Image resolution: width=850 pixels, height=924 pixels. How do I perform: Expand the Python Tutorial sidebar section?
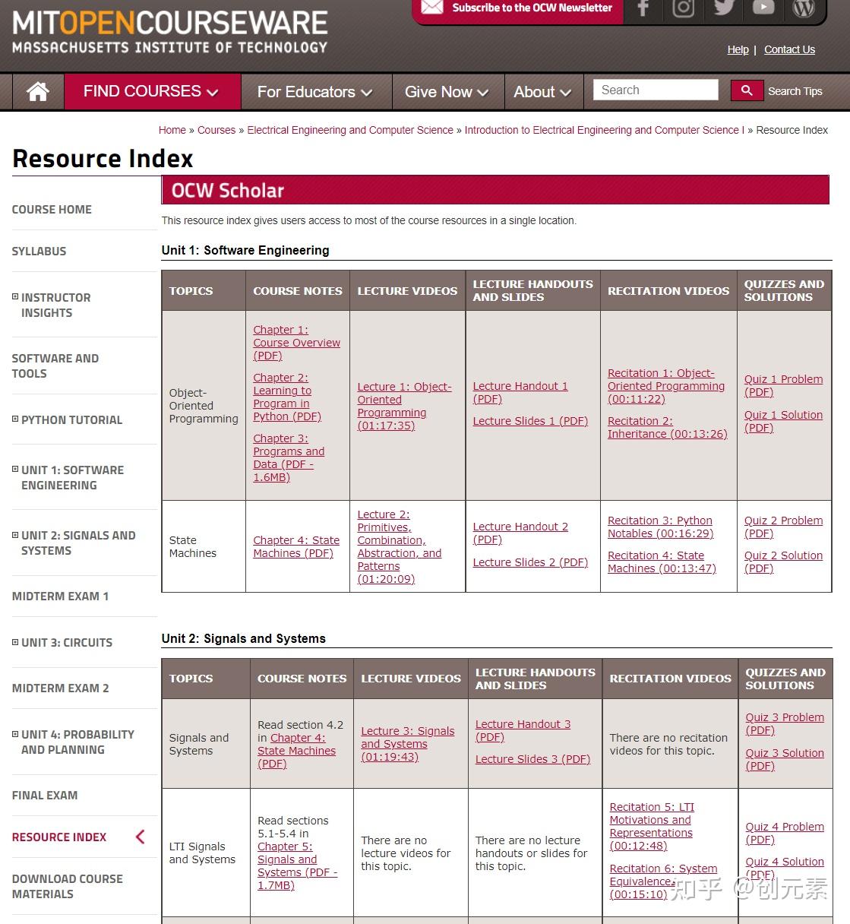coord(15,419)
